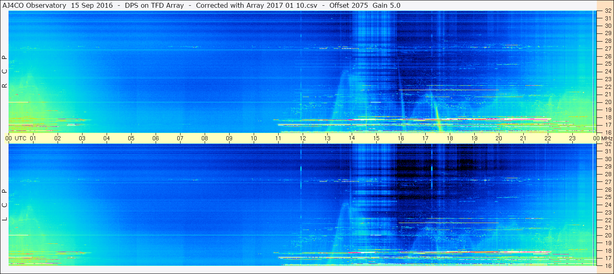The height and width of the screenshot is (274, 614).
Task: Click the 20 MHz tick label of RCP panel
Action: (x=607, y=102)
